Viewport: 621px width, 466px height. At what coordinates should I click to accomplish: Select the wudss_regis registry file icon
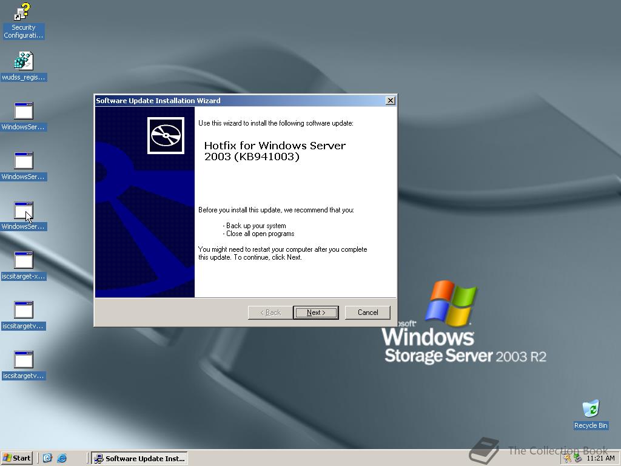[x=24, y=66]
